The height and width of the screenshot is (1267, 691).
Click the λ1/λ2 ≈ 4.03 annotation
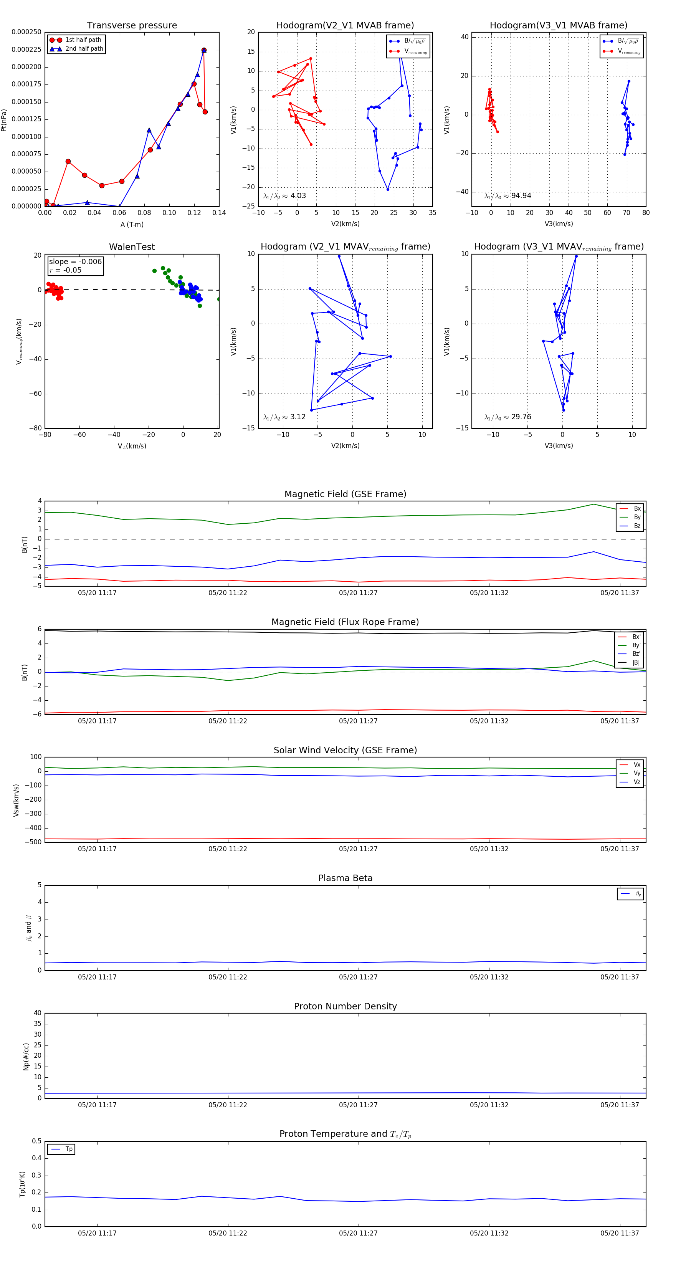[x=284, y=196]
